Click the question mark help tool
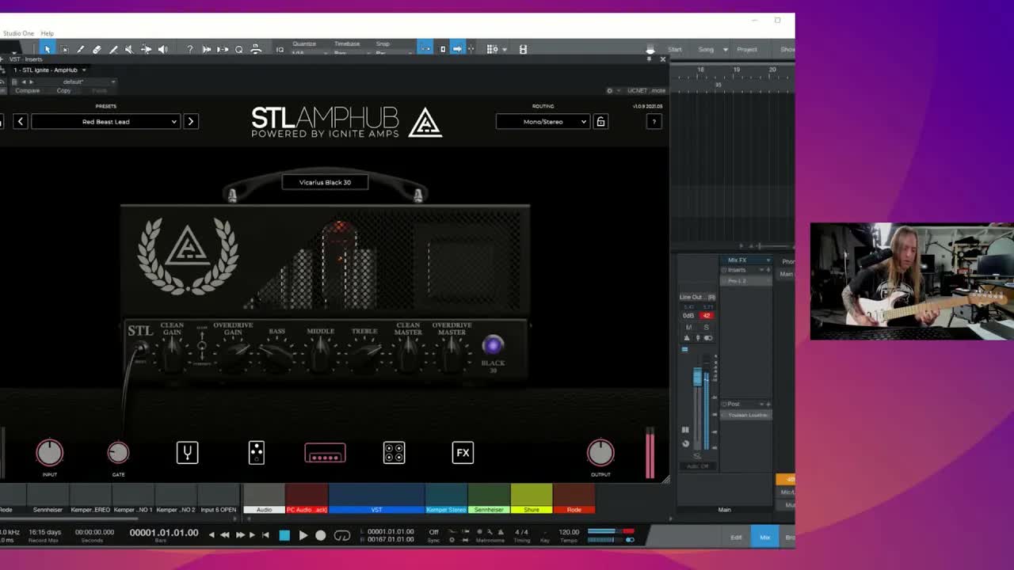The width and height of the screenshot is (1014, 570). tap(189, 49)
